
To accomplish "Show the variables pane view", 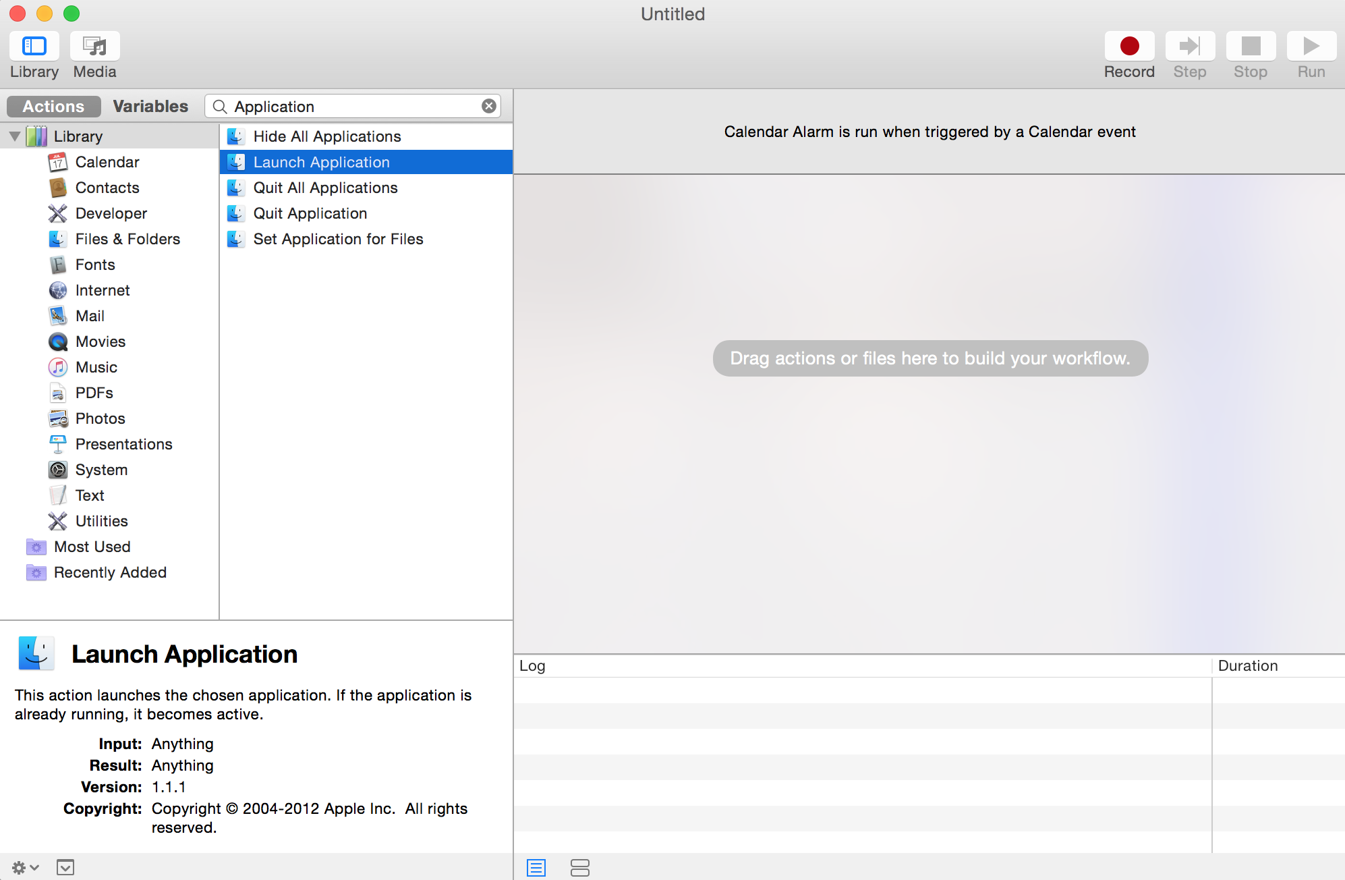I will tap(579, 867).
